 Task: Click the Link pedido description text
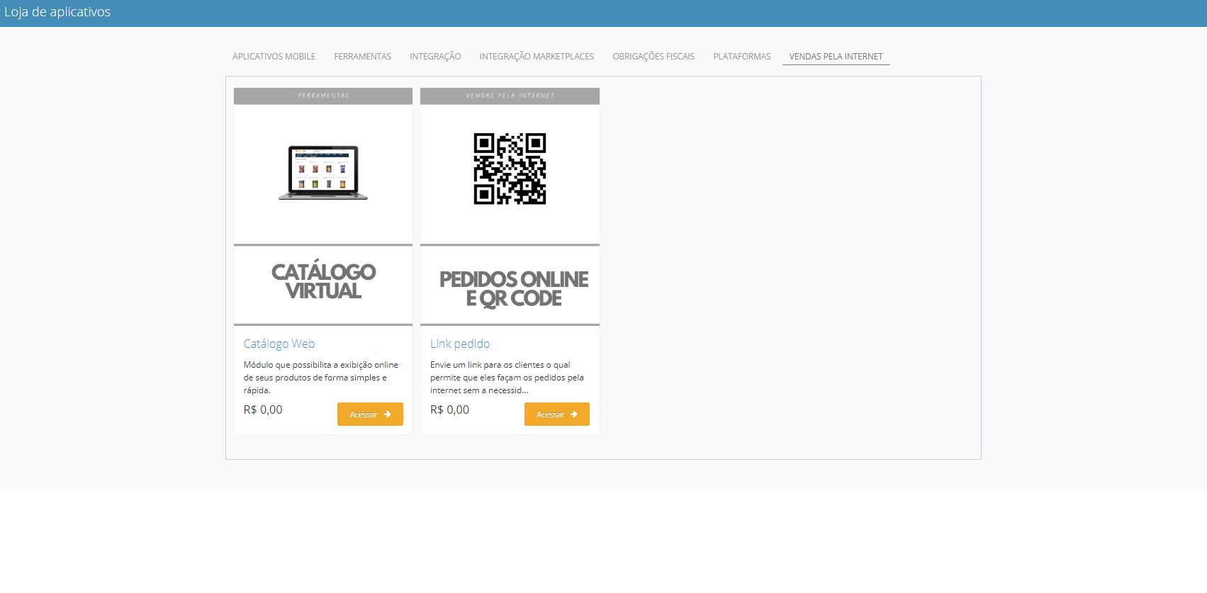507,378
